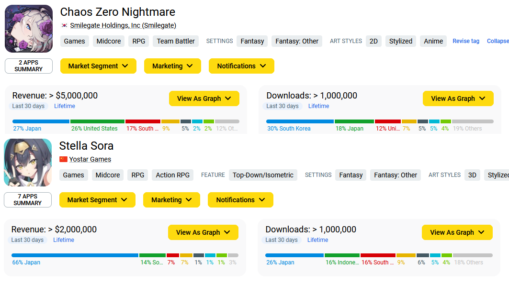Switch Chaos Zero downloads to Lifetime
Image resolution: width=509 pixels, height=284 pixels.
318,106
